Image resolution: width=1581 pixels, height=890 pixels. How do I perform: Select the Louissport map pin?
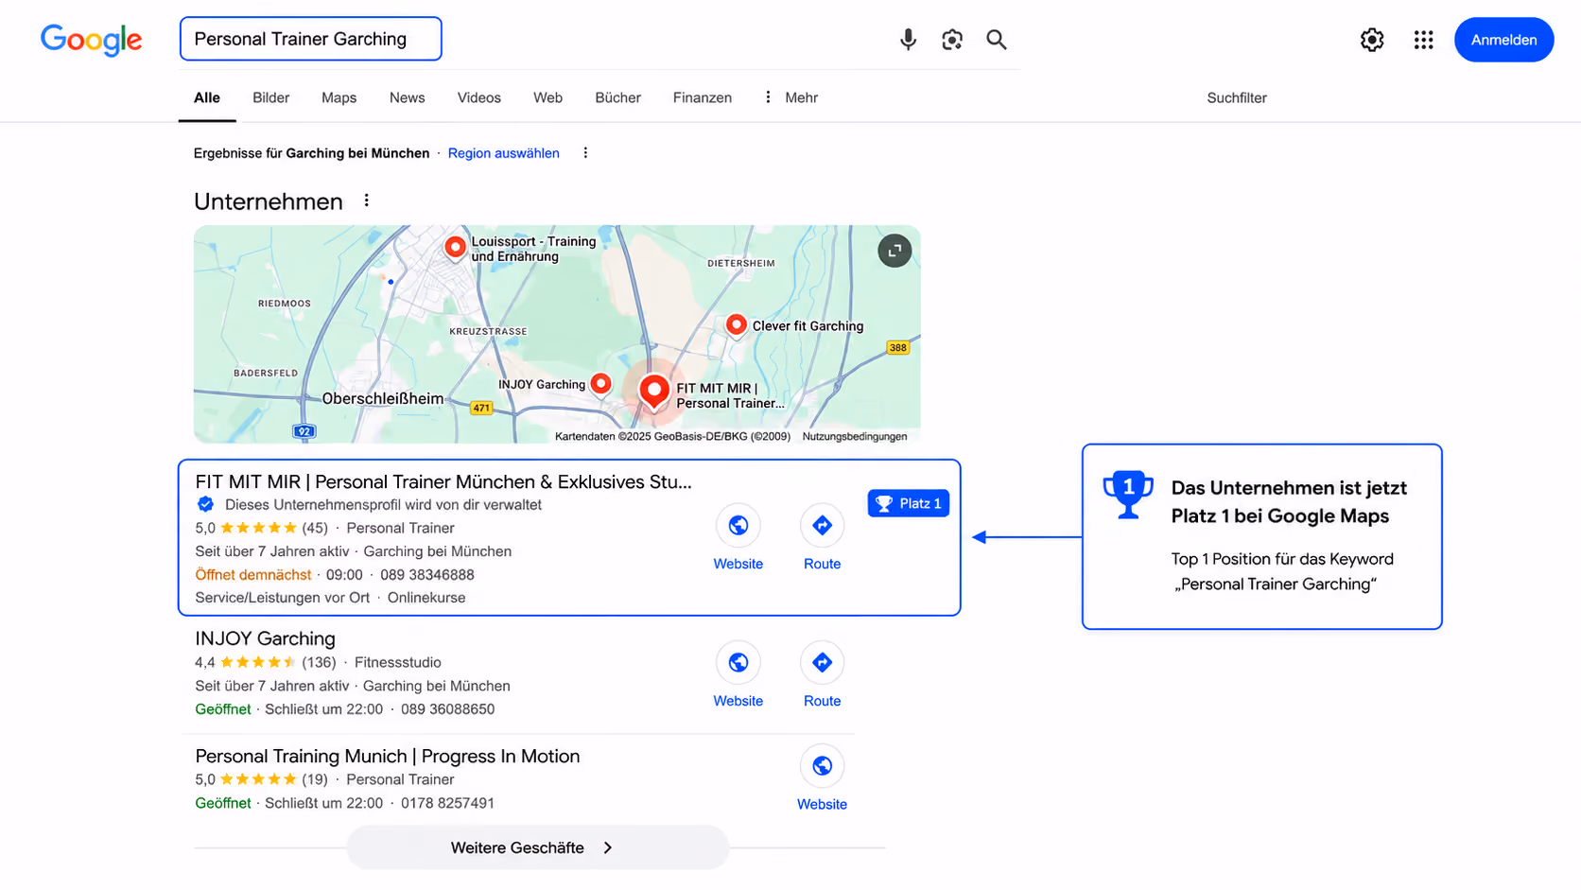[455, 248]
